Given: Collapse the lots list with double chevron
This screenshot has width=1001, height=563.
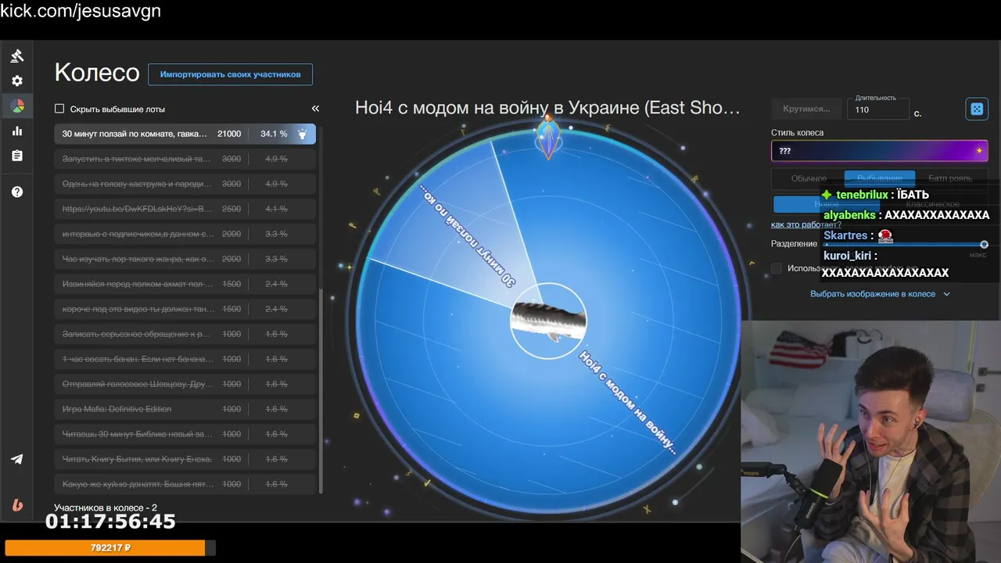Looking at the screenshot, I should click(x=315, y=109).
